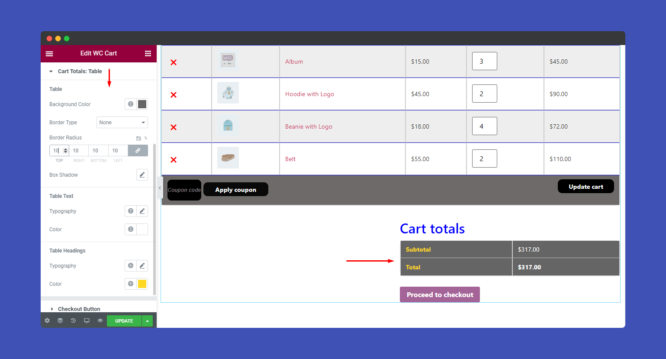Open the Beanie with Logo link

point(309,127)
